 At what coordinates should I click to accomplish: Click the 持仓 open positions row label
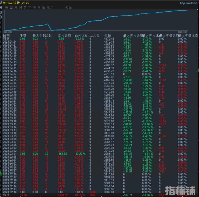(6, 38)
